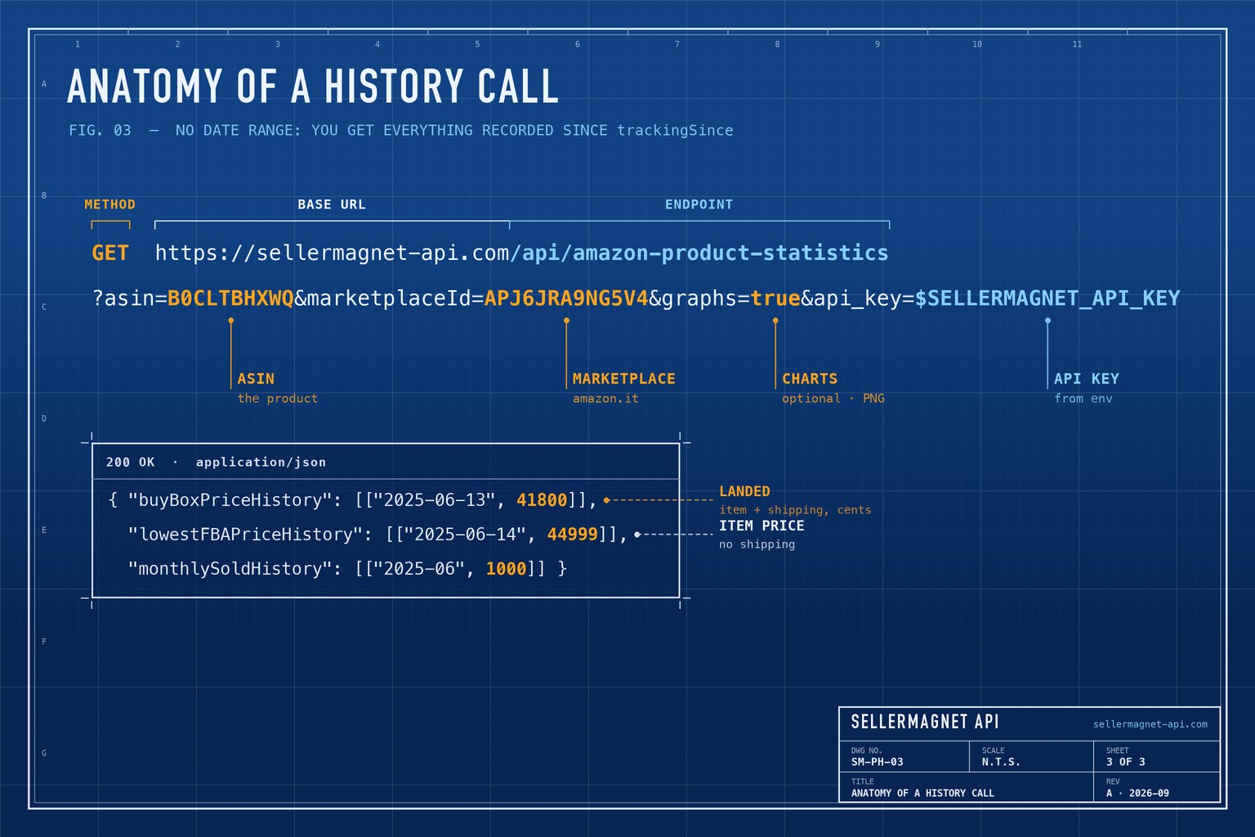Click the revision value "A · 2026-09"
The height and width of the screenshot is (837, 1255).
click(x=1137, y=793)
